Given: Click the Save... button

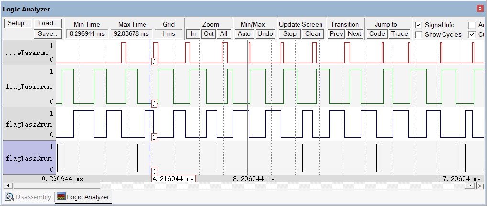Looking at the screenshot, I should 48,34.
